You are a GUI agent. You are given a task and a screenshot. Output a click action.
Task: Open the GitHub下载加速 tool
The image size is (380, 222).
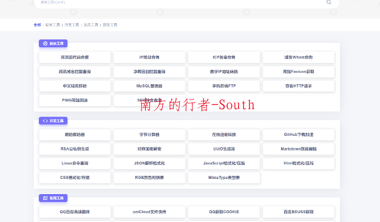point(299,135)
